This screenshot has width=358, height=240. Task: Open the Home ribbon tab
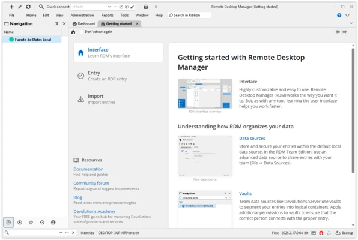coord(31,15)
